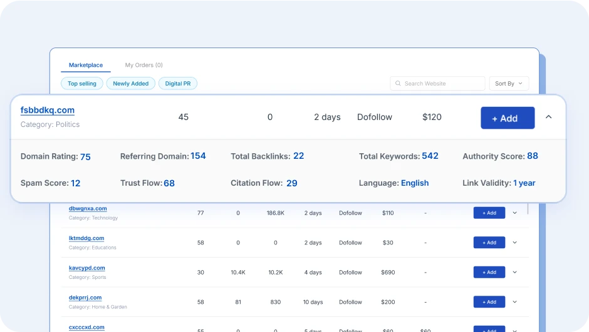Expand the dbwgnxa.com row chevron

(514, 213)
